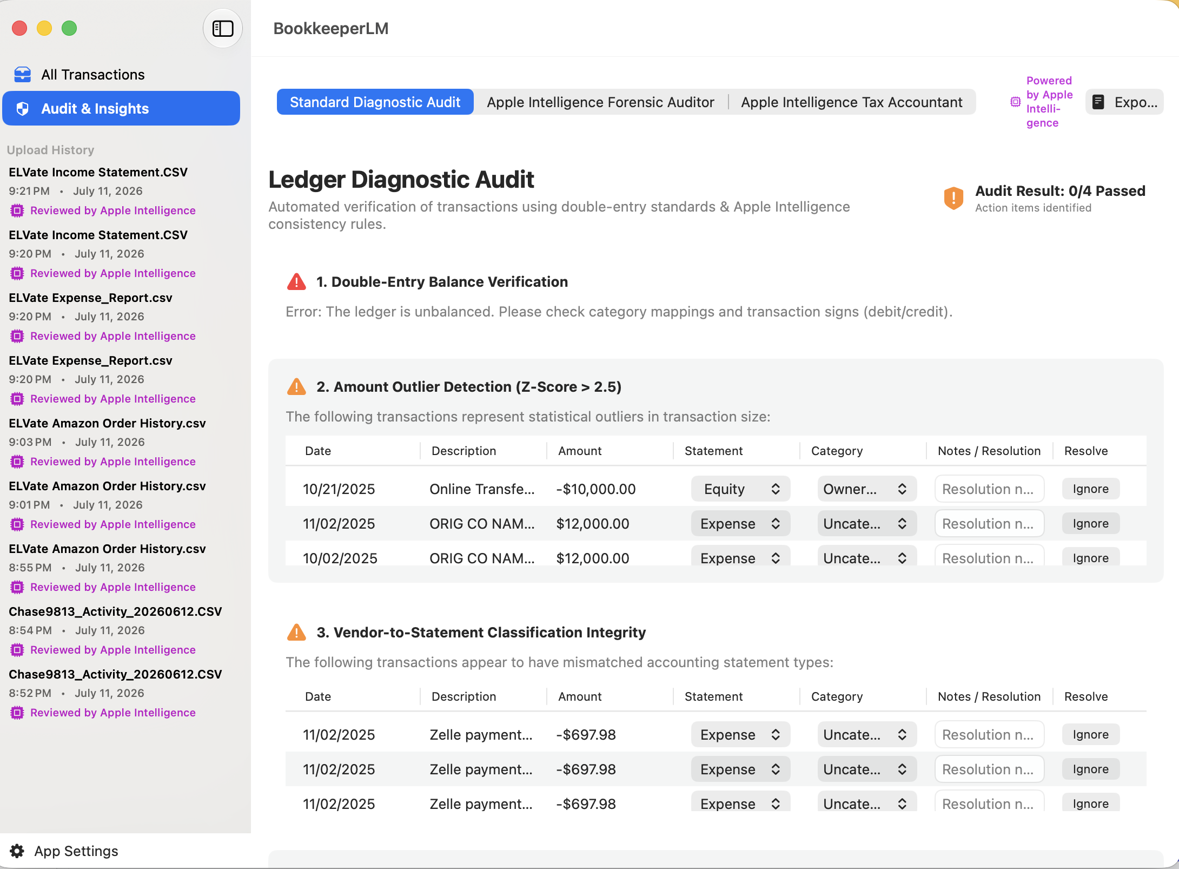The image size is (1179, 869).
Task: Click chip icon under the 8:55 PM upload
Action: pyautogui.click(x=17, y=587)
